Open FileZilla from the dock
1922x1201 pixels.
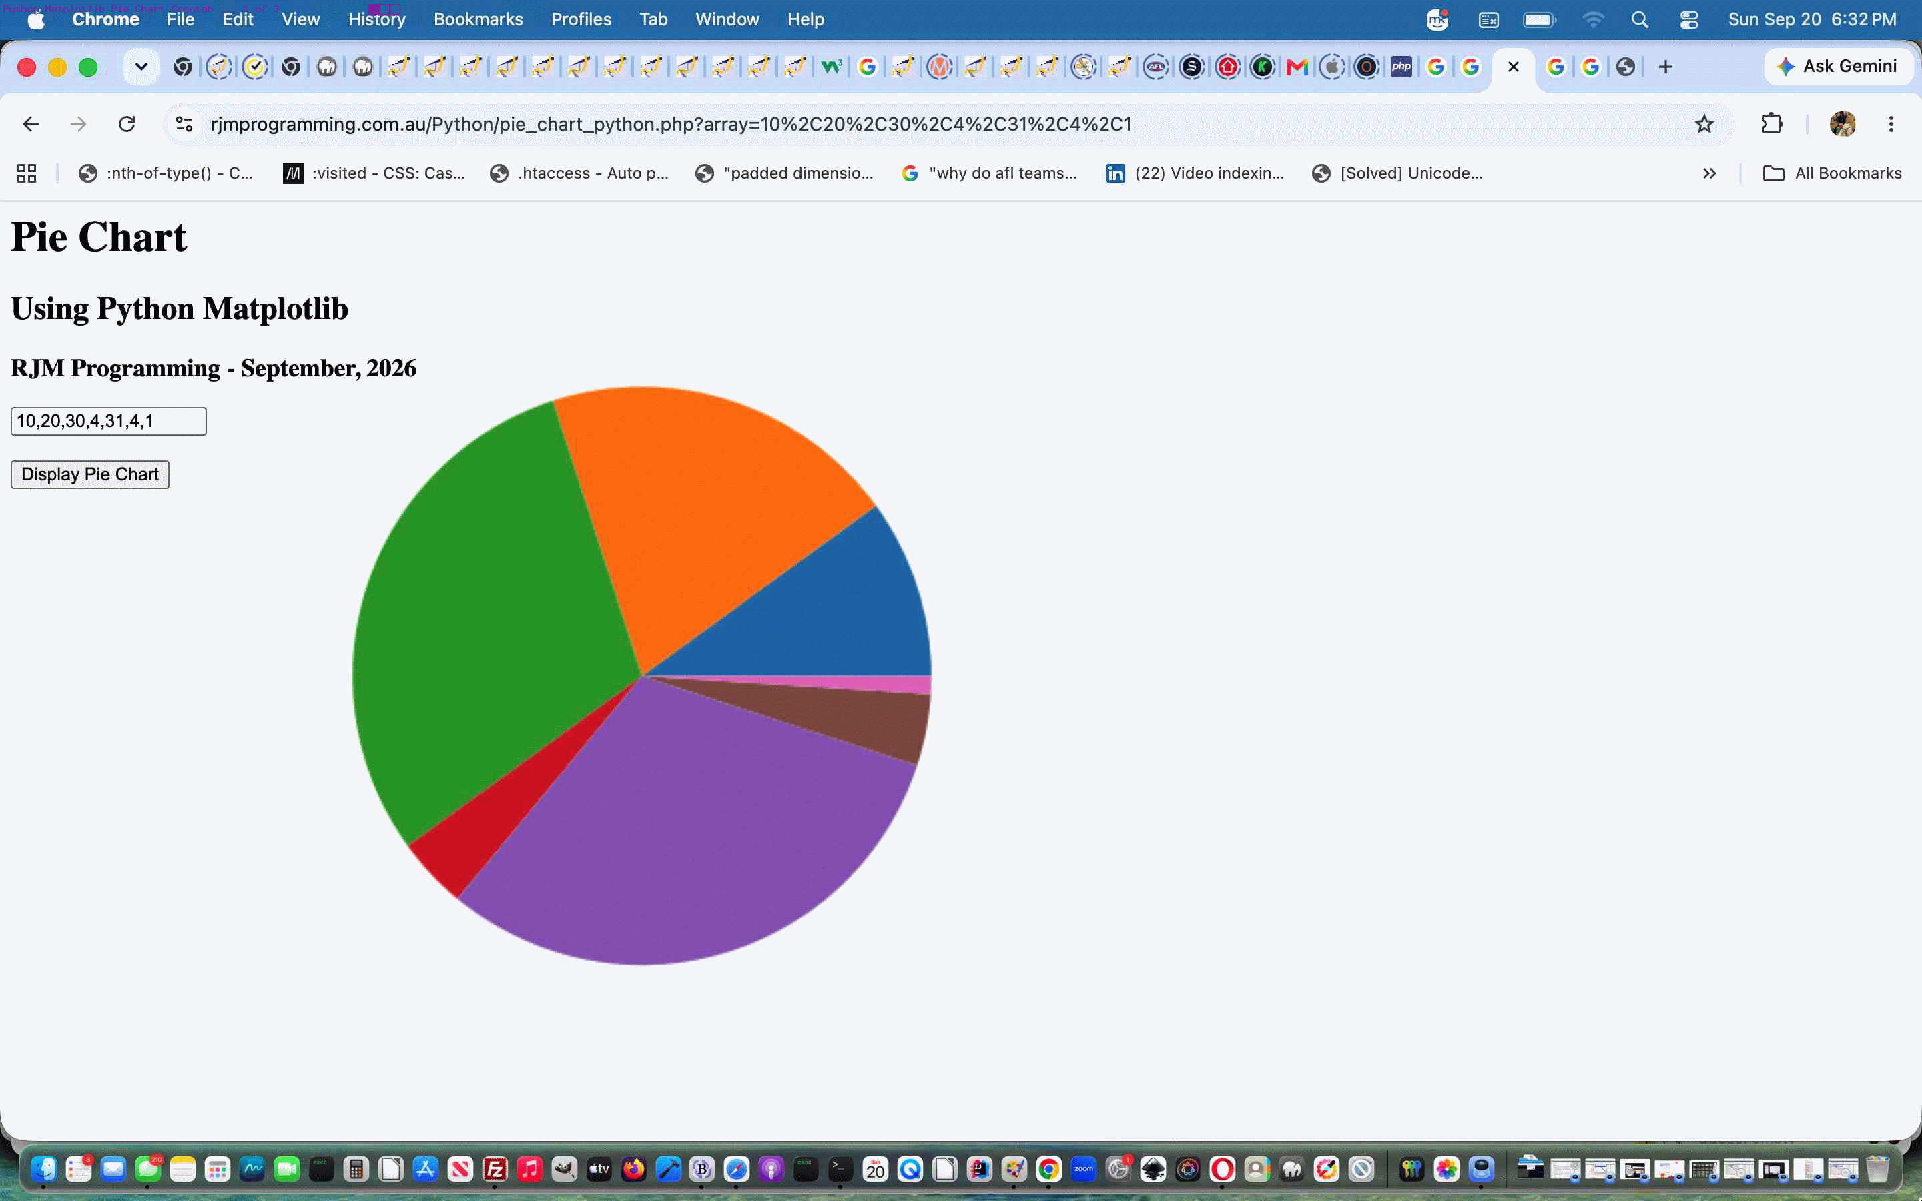pyautogui.click(x=495, y=1169)
